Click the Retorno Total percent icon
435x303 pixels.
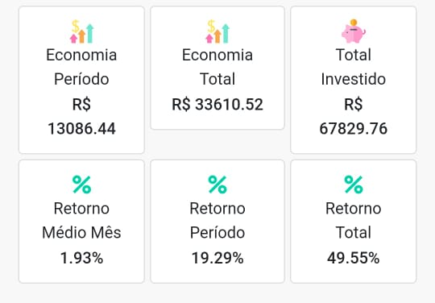tap(354, 185)
